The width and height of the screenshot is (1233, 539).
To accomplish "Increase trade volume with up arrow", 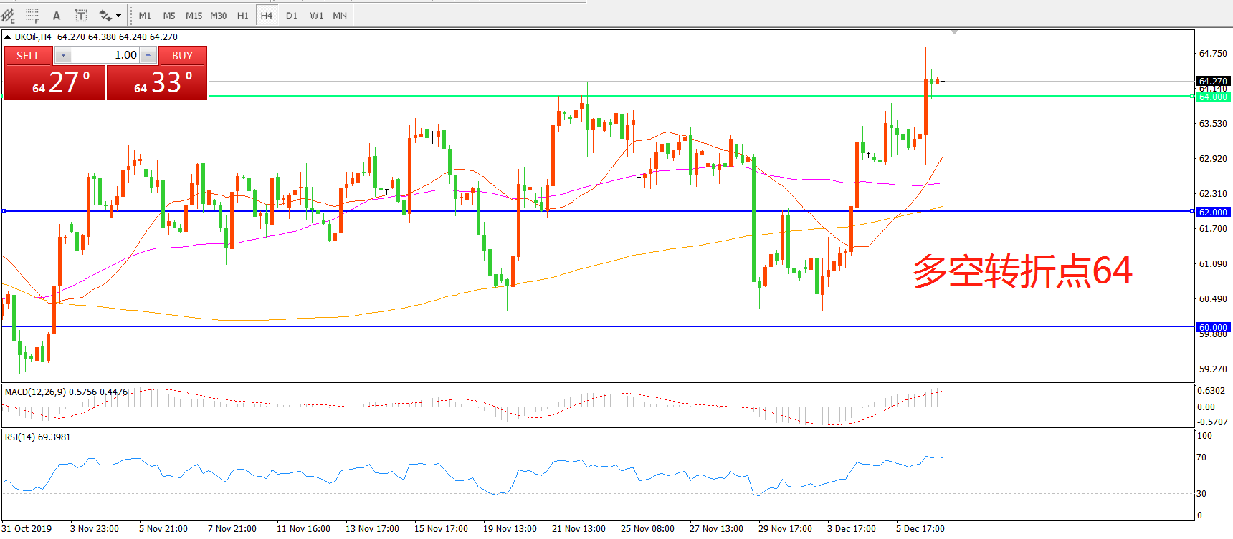I will point(148,55).
